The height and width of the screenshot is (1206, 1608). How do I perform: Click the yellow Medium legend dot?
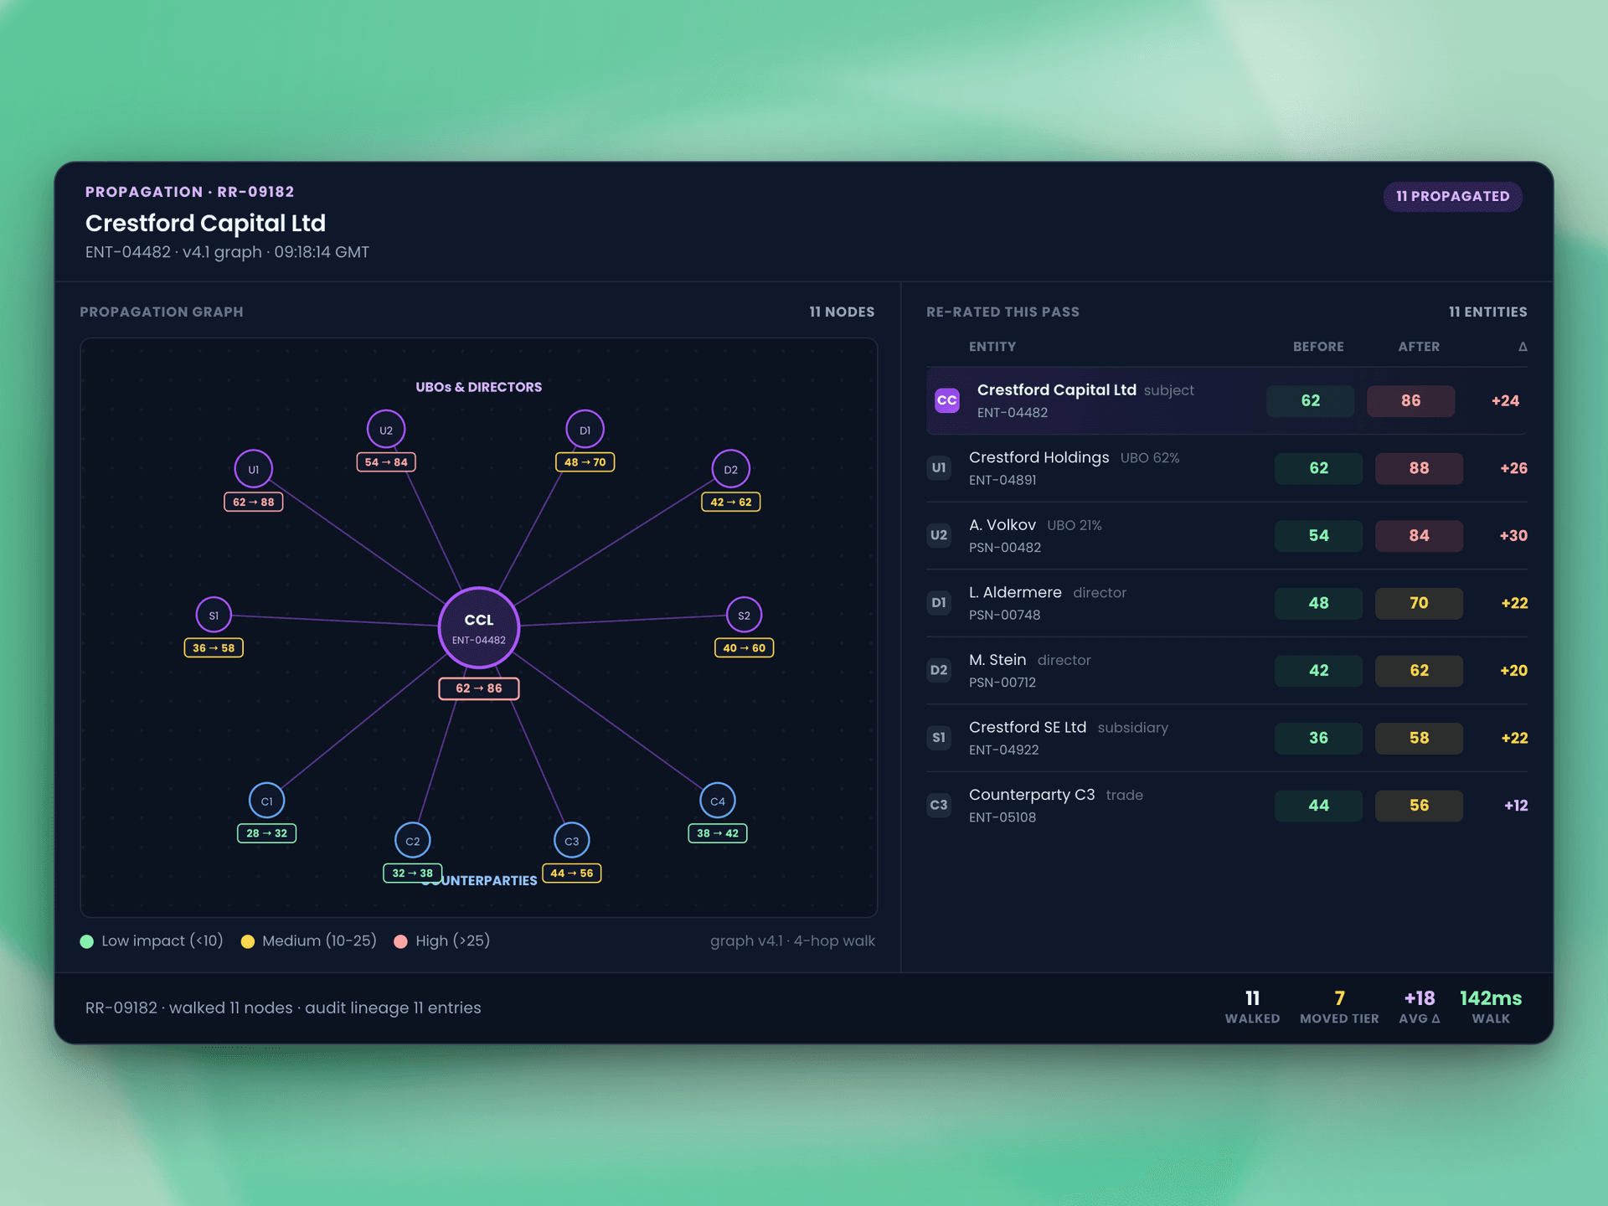247,941
